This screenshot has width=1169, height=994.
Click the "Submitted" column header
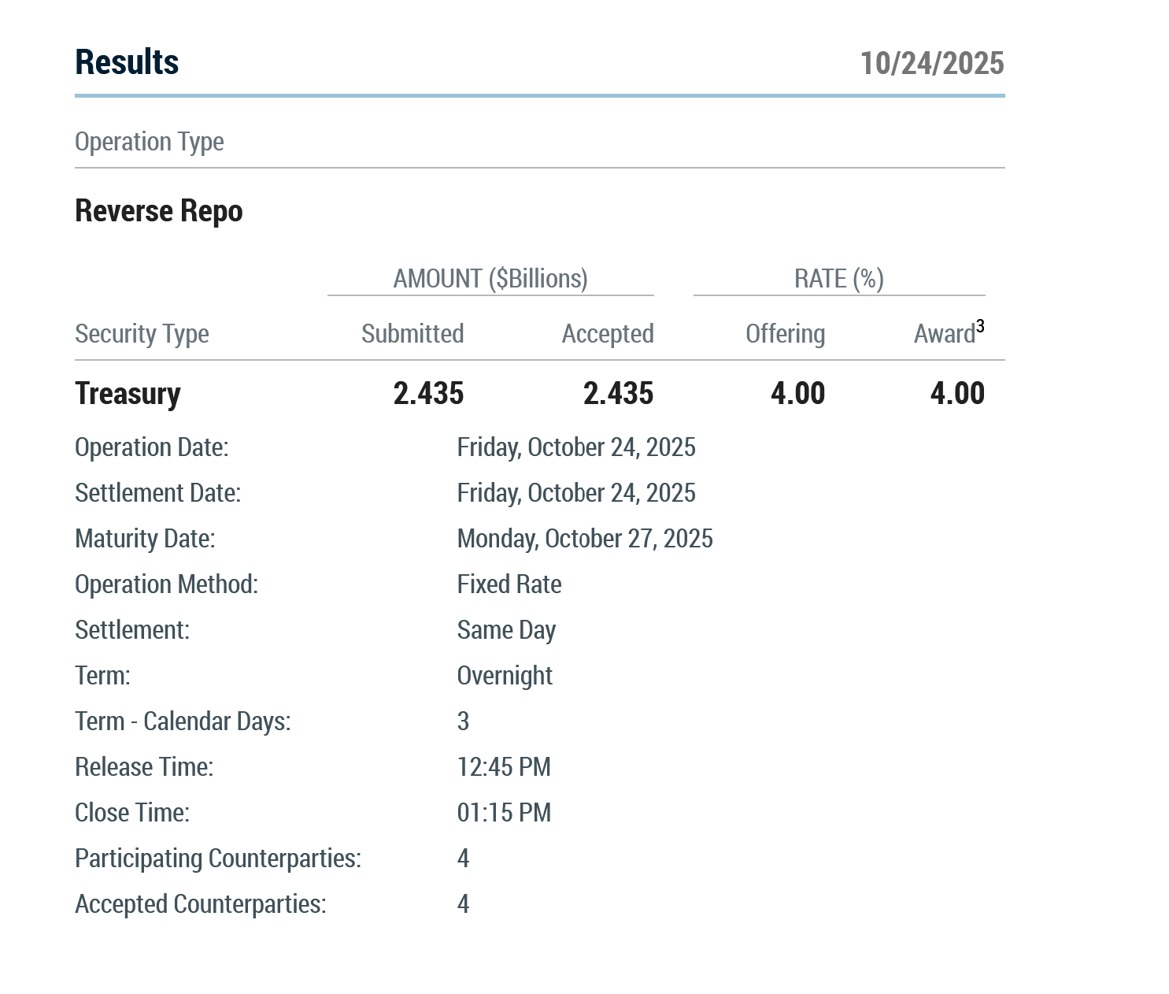pos(412,334)
